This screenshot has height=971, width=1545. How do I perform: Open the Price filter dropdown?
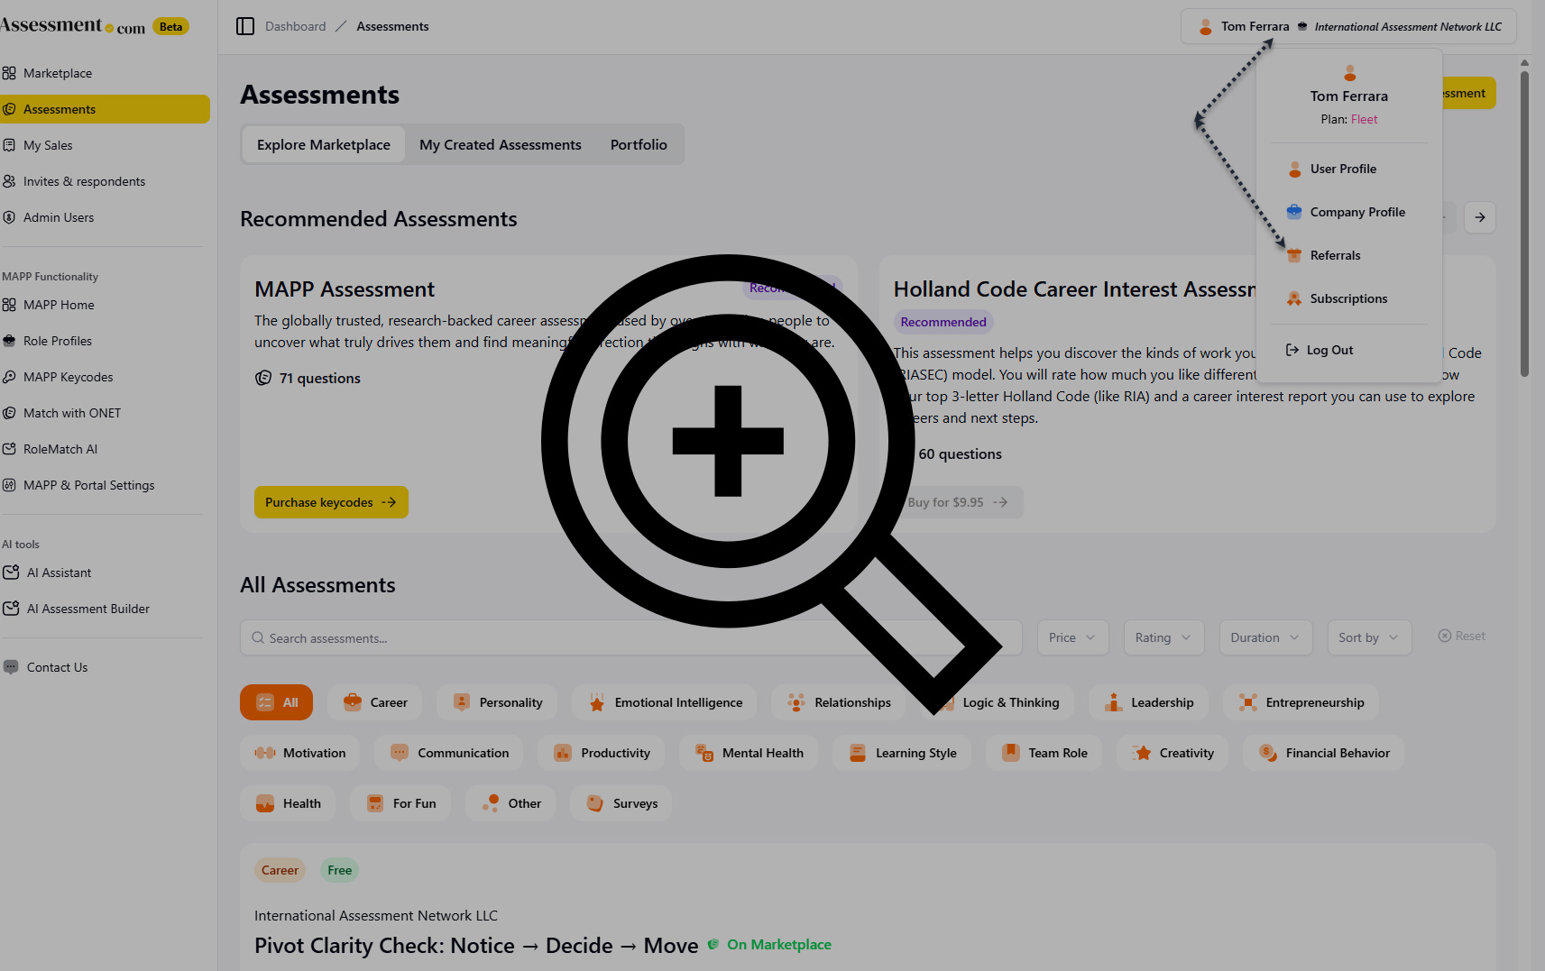pos(1072,637)
